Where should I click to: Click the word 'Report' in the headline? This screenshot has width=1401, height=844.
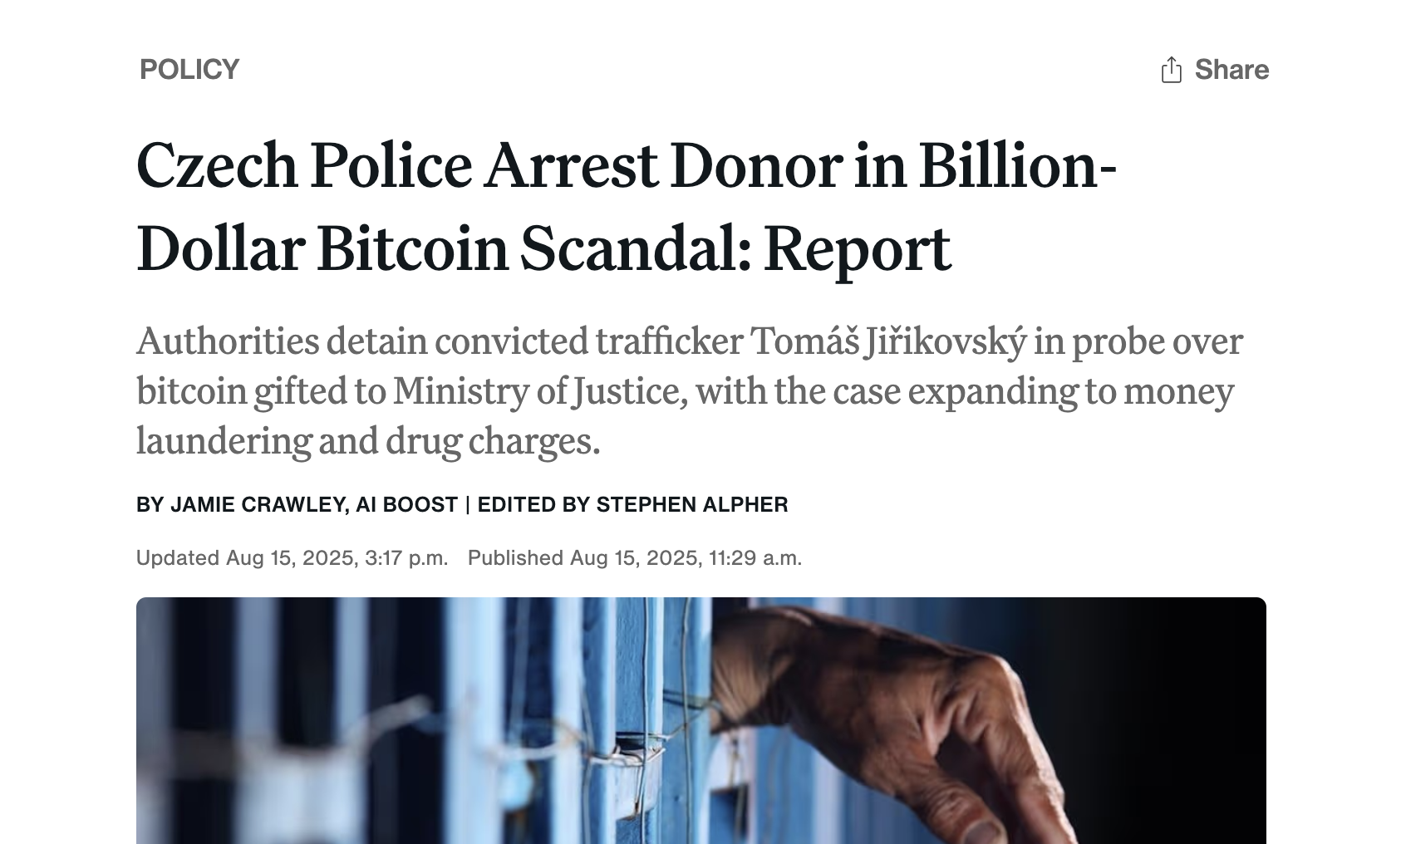857,248
